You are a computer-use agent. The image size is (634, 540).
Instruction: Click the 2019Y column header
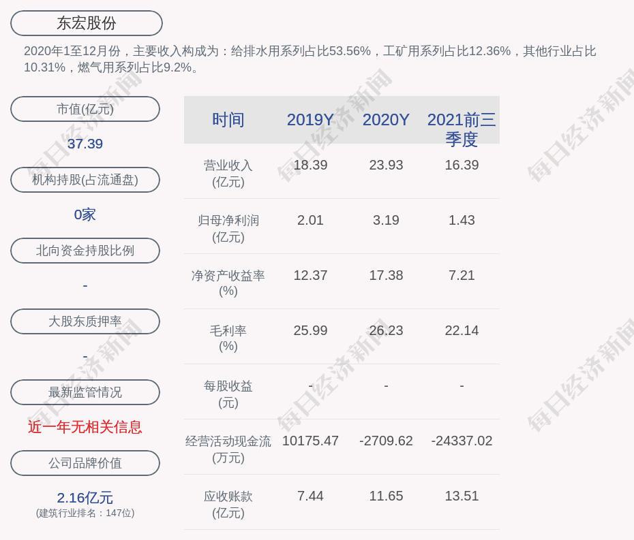310,120
